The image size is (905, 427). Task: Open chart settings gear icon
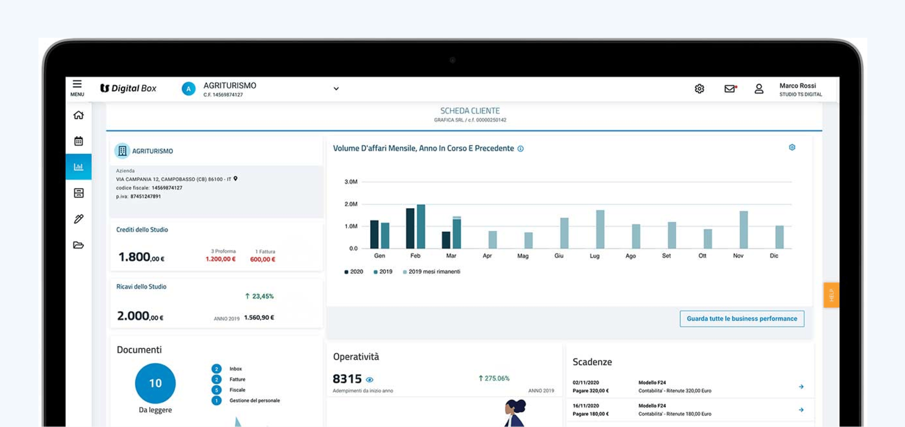792,147
